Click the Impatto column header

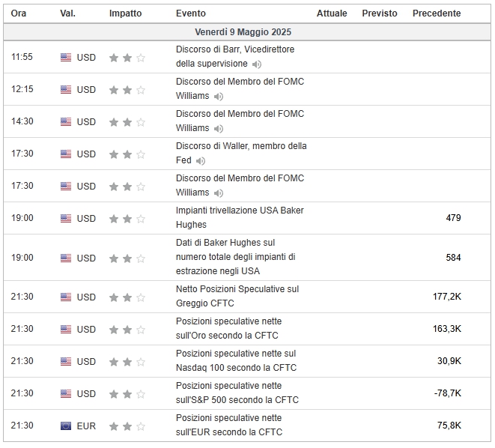125,13
